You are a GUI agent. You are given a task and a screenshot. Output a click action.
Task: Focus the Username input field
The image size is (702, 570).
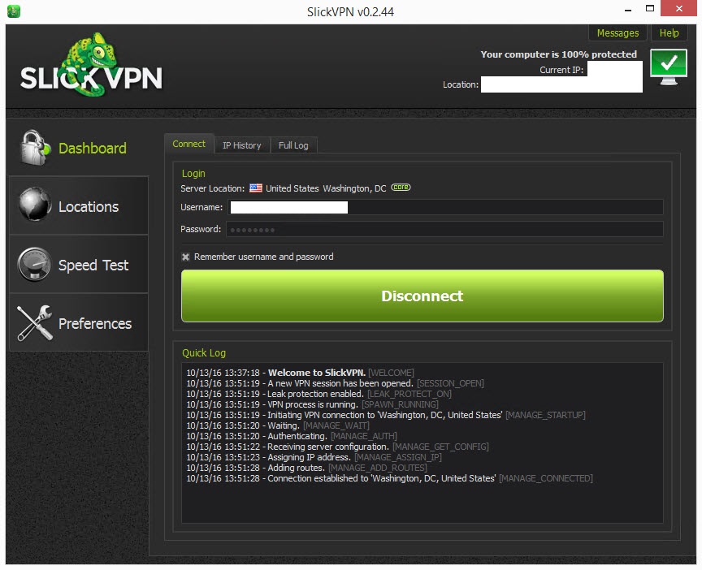point(445,207)
